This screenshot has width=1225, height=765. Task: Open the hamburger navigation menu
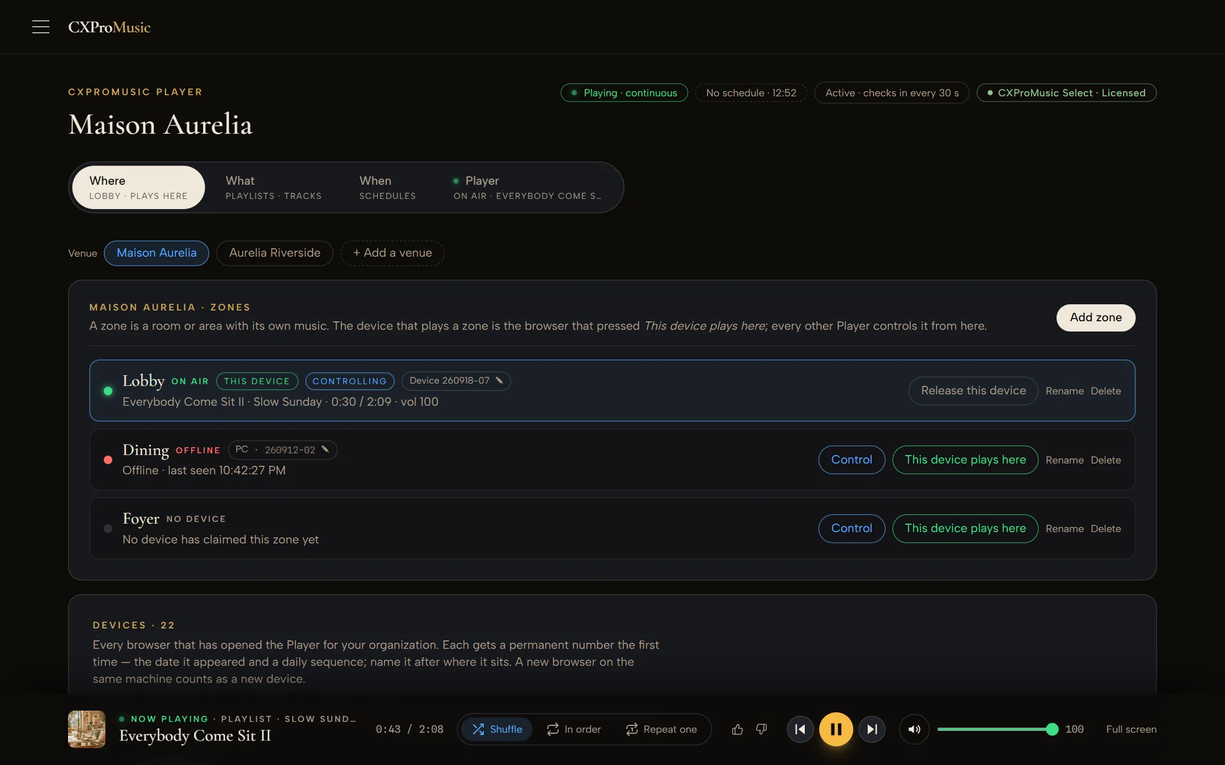point(40,27)
